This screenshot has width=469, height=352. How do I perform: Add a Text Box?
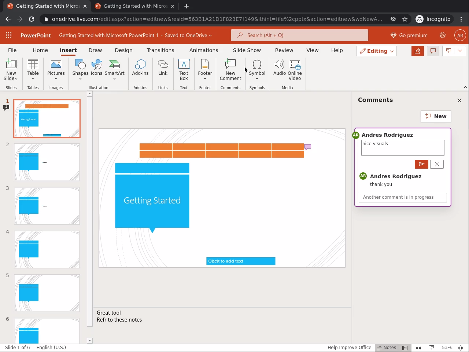coord(184,70)
